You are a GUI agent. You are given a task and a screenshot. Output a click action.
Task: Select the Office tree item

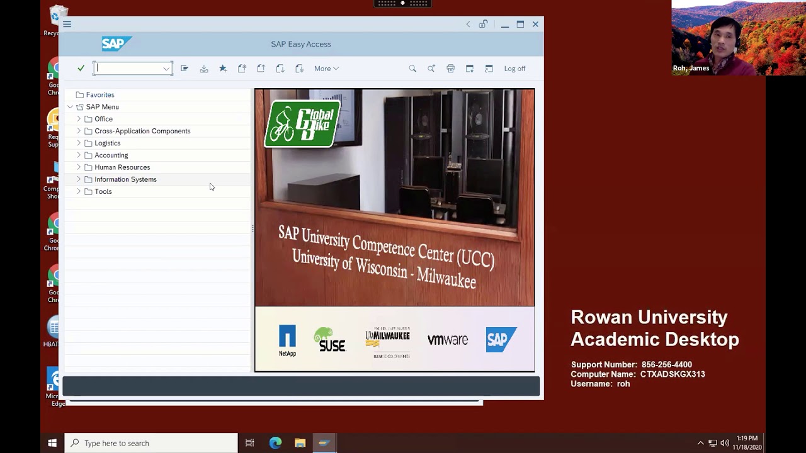(103, 119)
